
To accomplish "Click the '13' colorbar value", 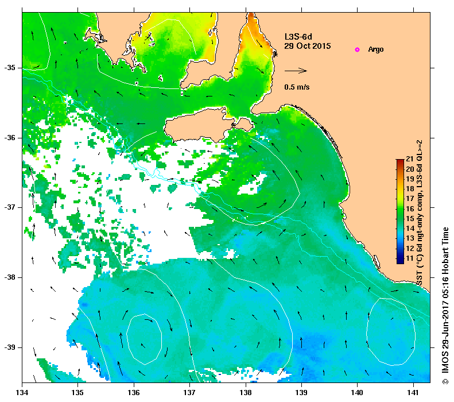I will click(x=410, y=238).
